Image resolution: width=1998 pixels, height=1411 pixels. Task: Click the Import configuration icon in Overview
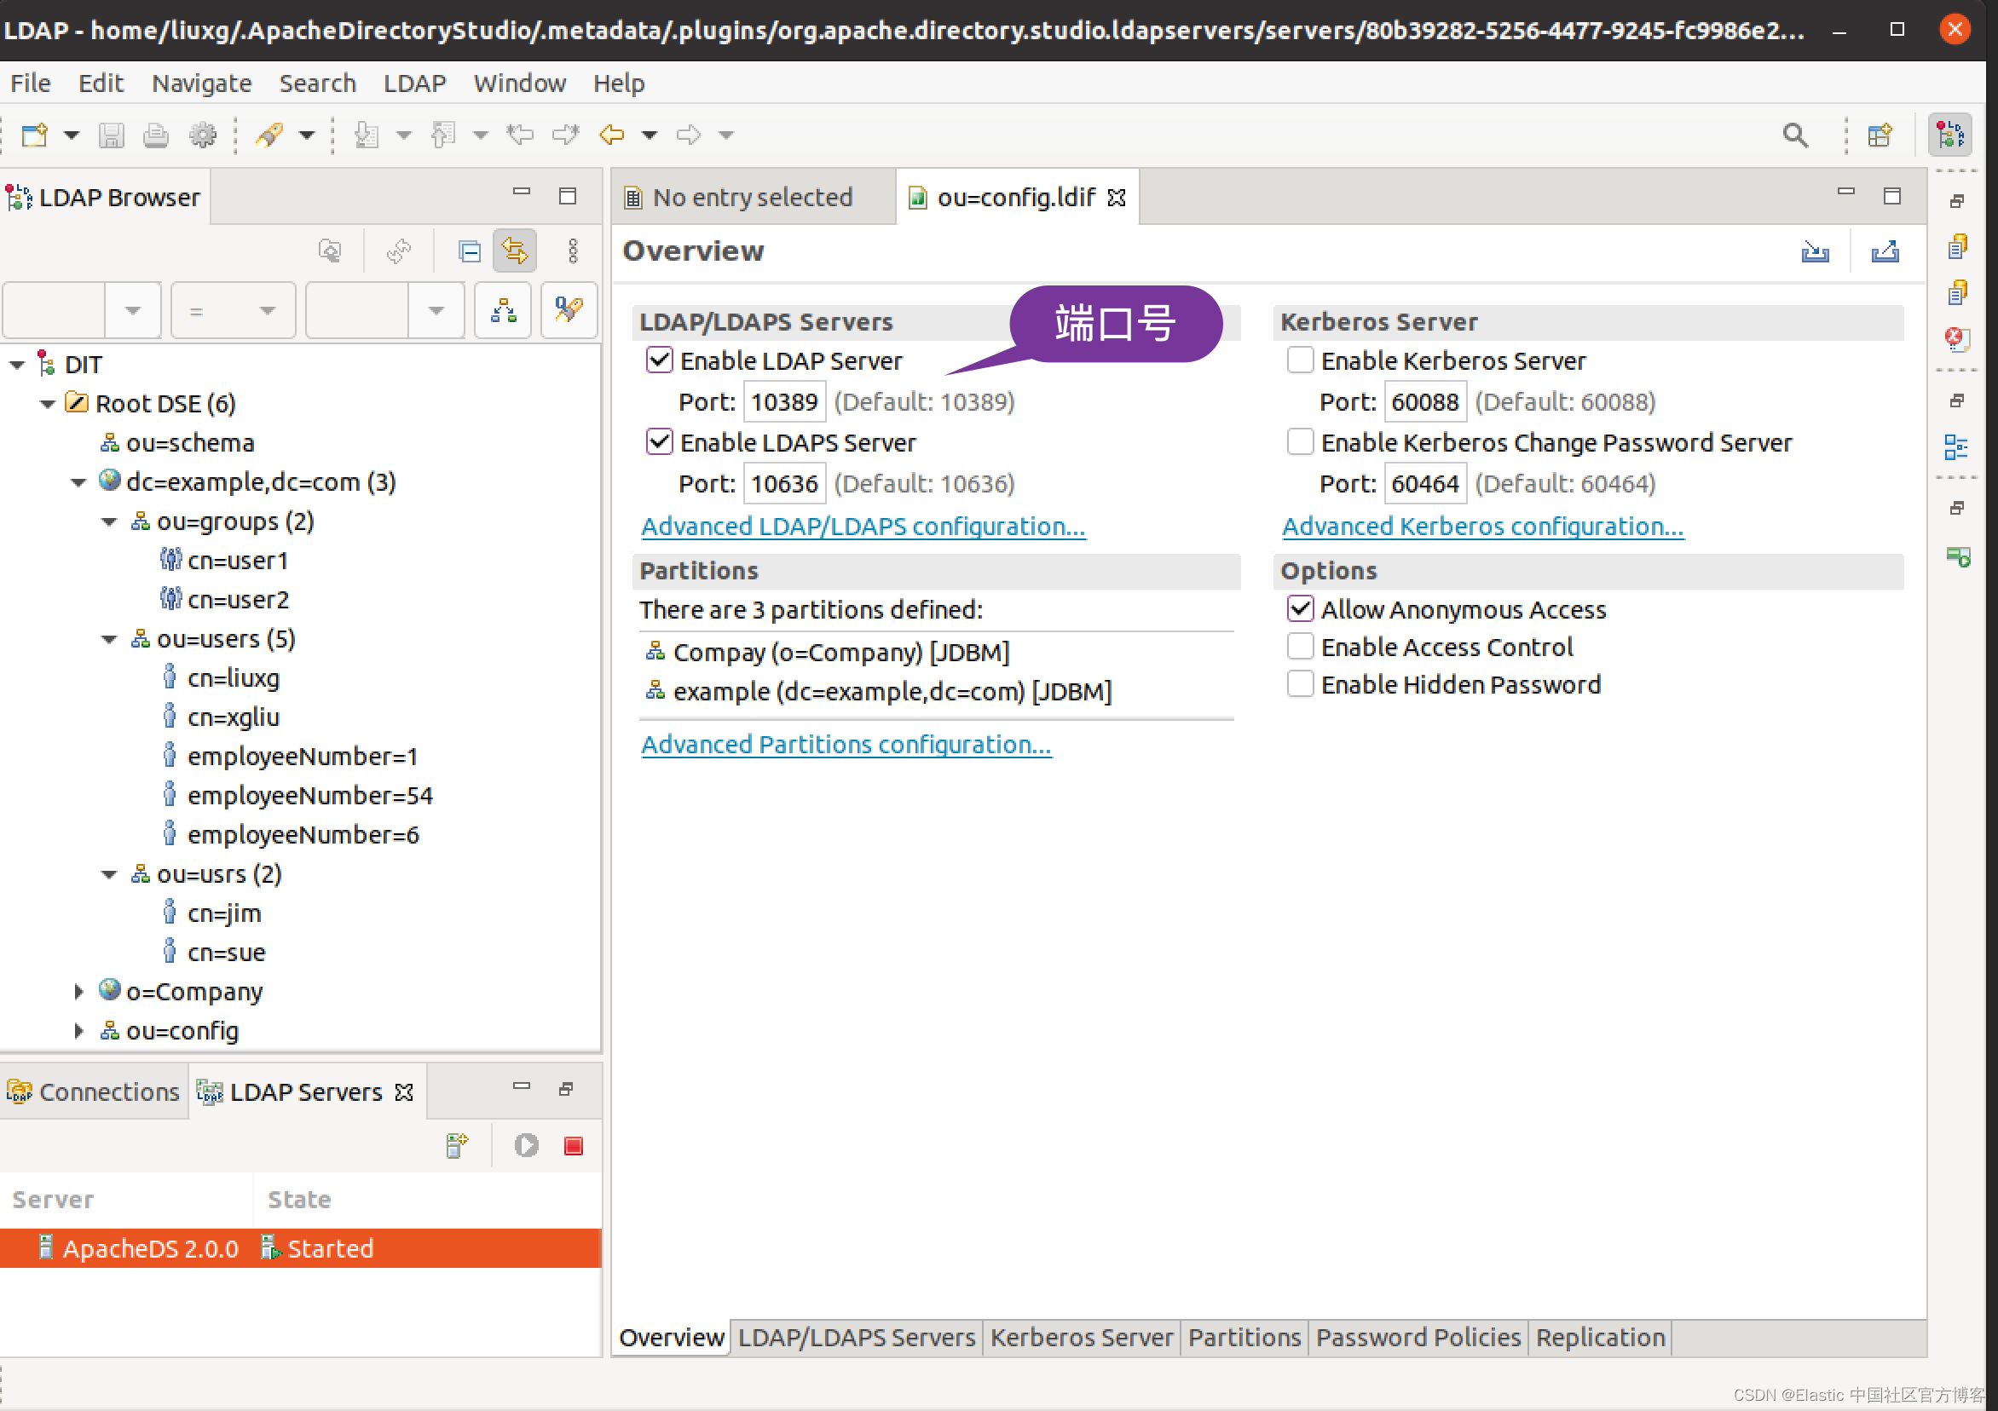[1815, 251]
